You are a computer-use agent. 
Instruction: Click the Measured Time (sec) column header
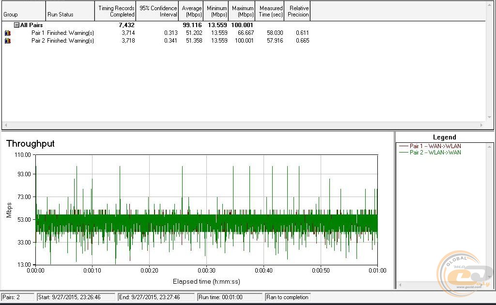(x=270, y=11)
